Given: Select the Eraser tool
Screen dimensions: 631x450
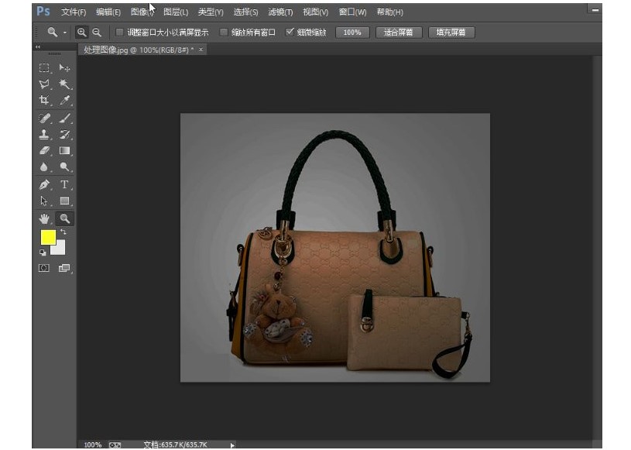Looking at the screenshot, I should [45, 150].
